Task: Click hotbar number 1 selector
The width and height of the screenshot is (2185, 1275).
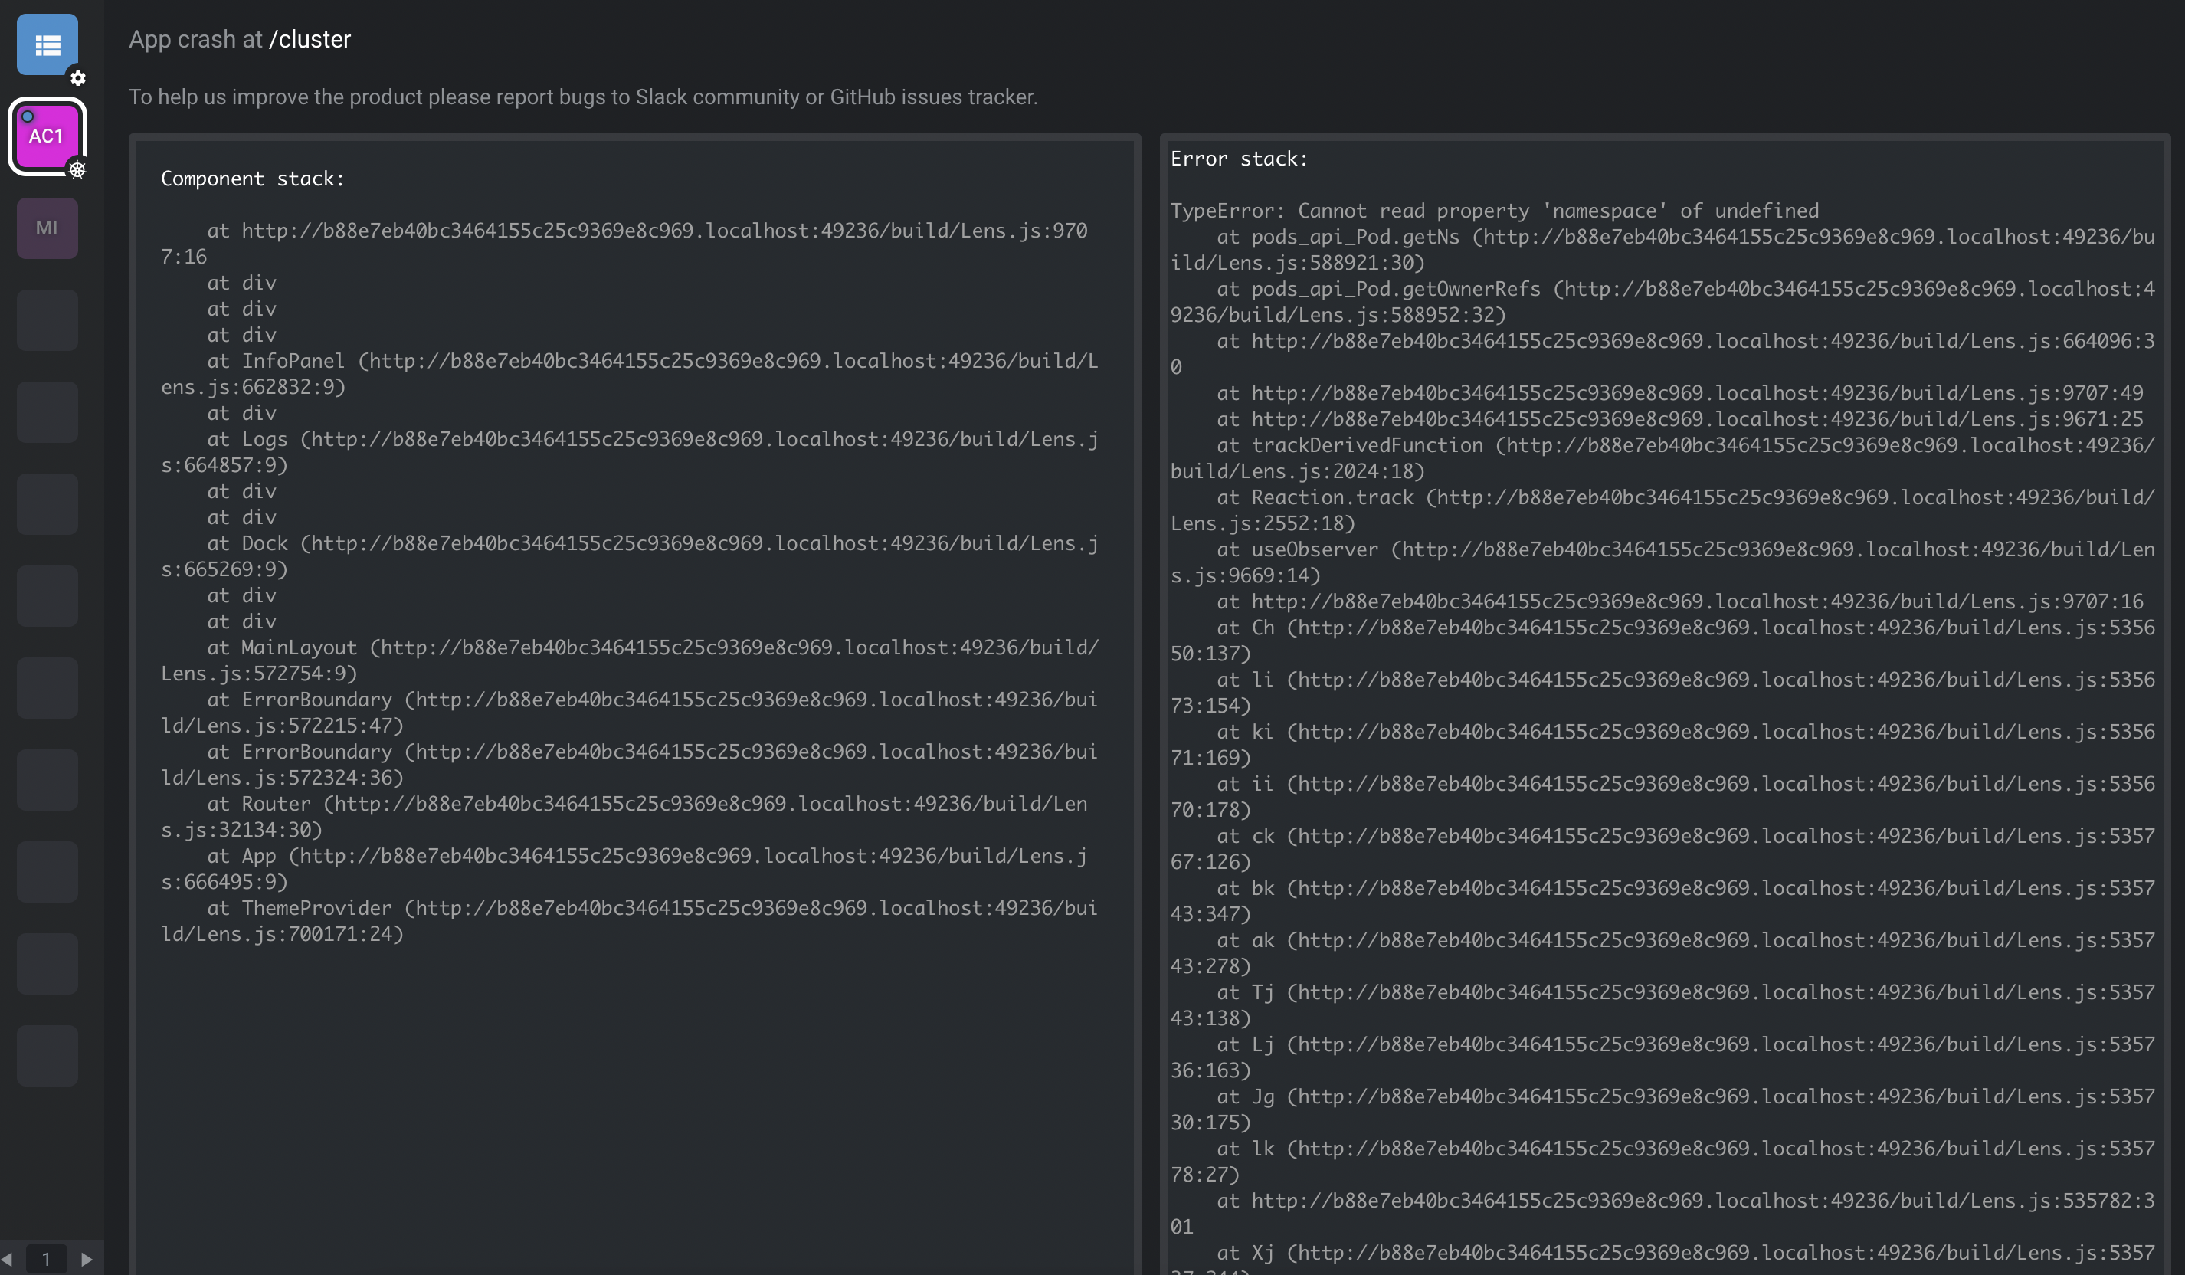Action: (46, 1258)
